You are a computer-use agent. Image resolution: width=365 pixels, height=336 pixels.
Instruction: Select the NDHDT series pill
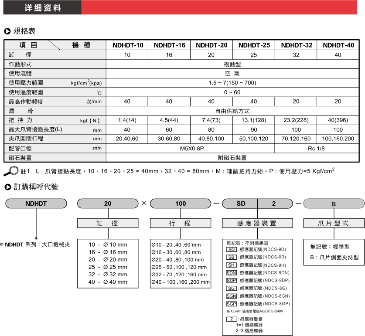[36, 204]
